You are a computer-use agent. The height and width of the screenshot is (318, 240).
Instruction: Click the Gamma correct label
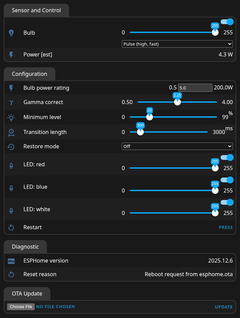[x=43, y=102]
